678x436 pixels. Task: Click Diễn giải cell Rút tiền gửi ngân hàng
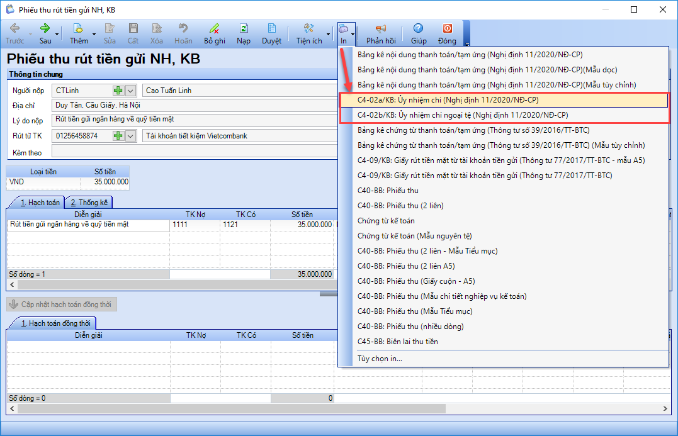pos(88,225)
